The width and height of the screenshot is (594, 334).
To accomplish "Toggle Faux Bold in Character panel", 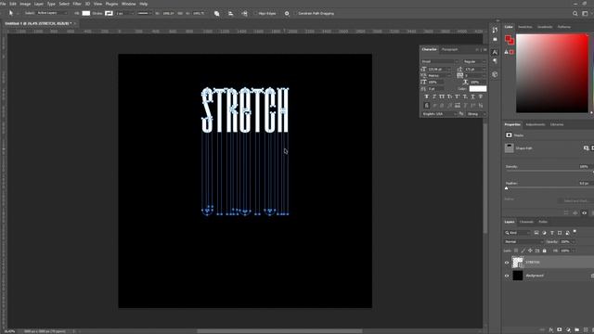I will 427,96.
